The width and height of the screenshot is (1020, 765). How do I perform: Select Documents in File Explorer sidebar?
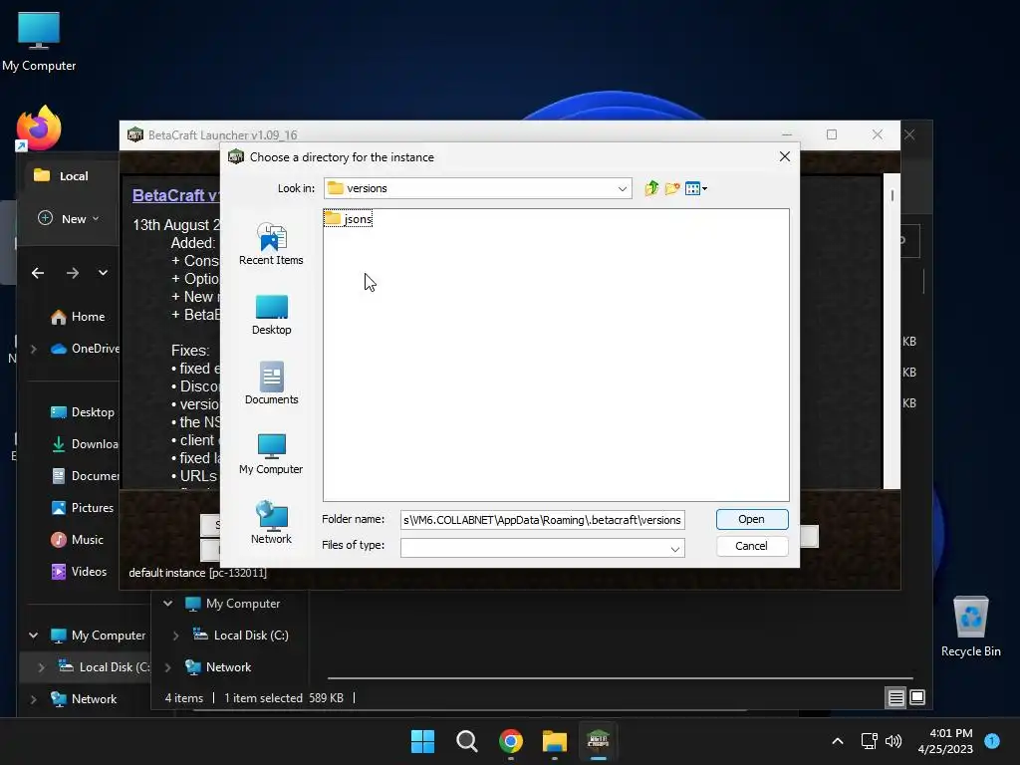[x=85, y=476]
